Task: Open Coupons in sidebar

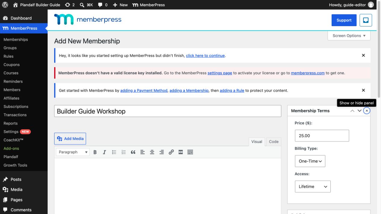Action: click(11, 65)
